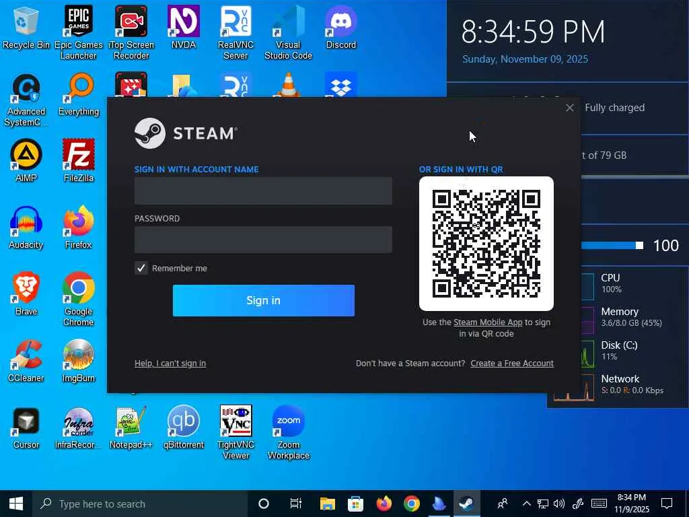
Task: Launch Epic Games Launcher from desktop
Action: coord(78,32)
